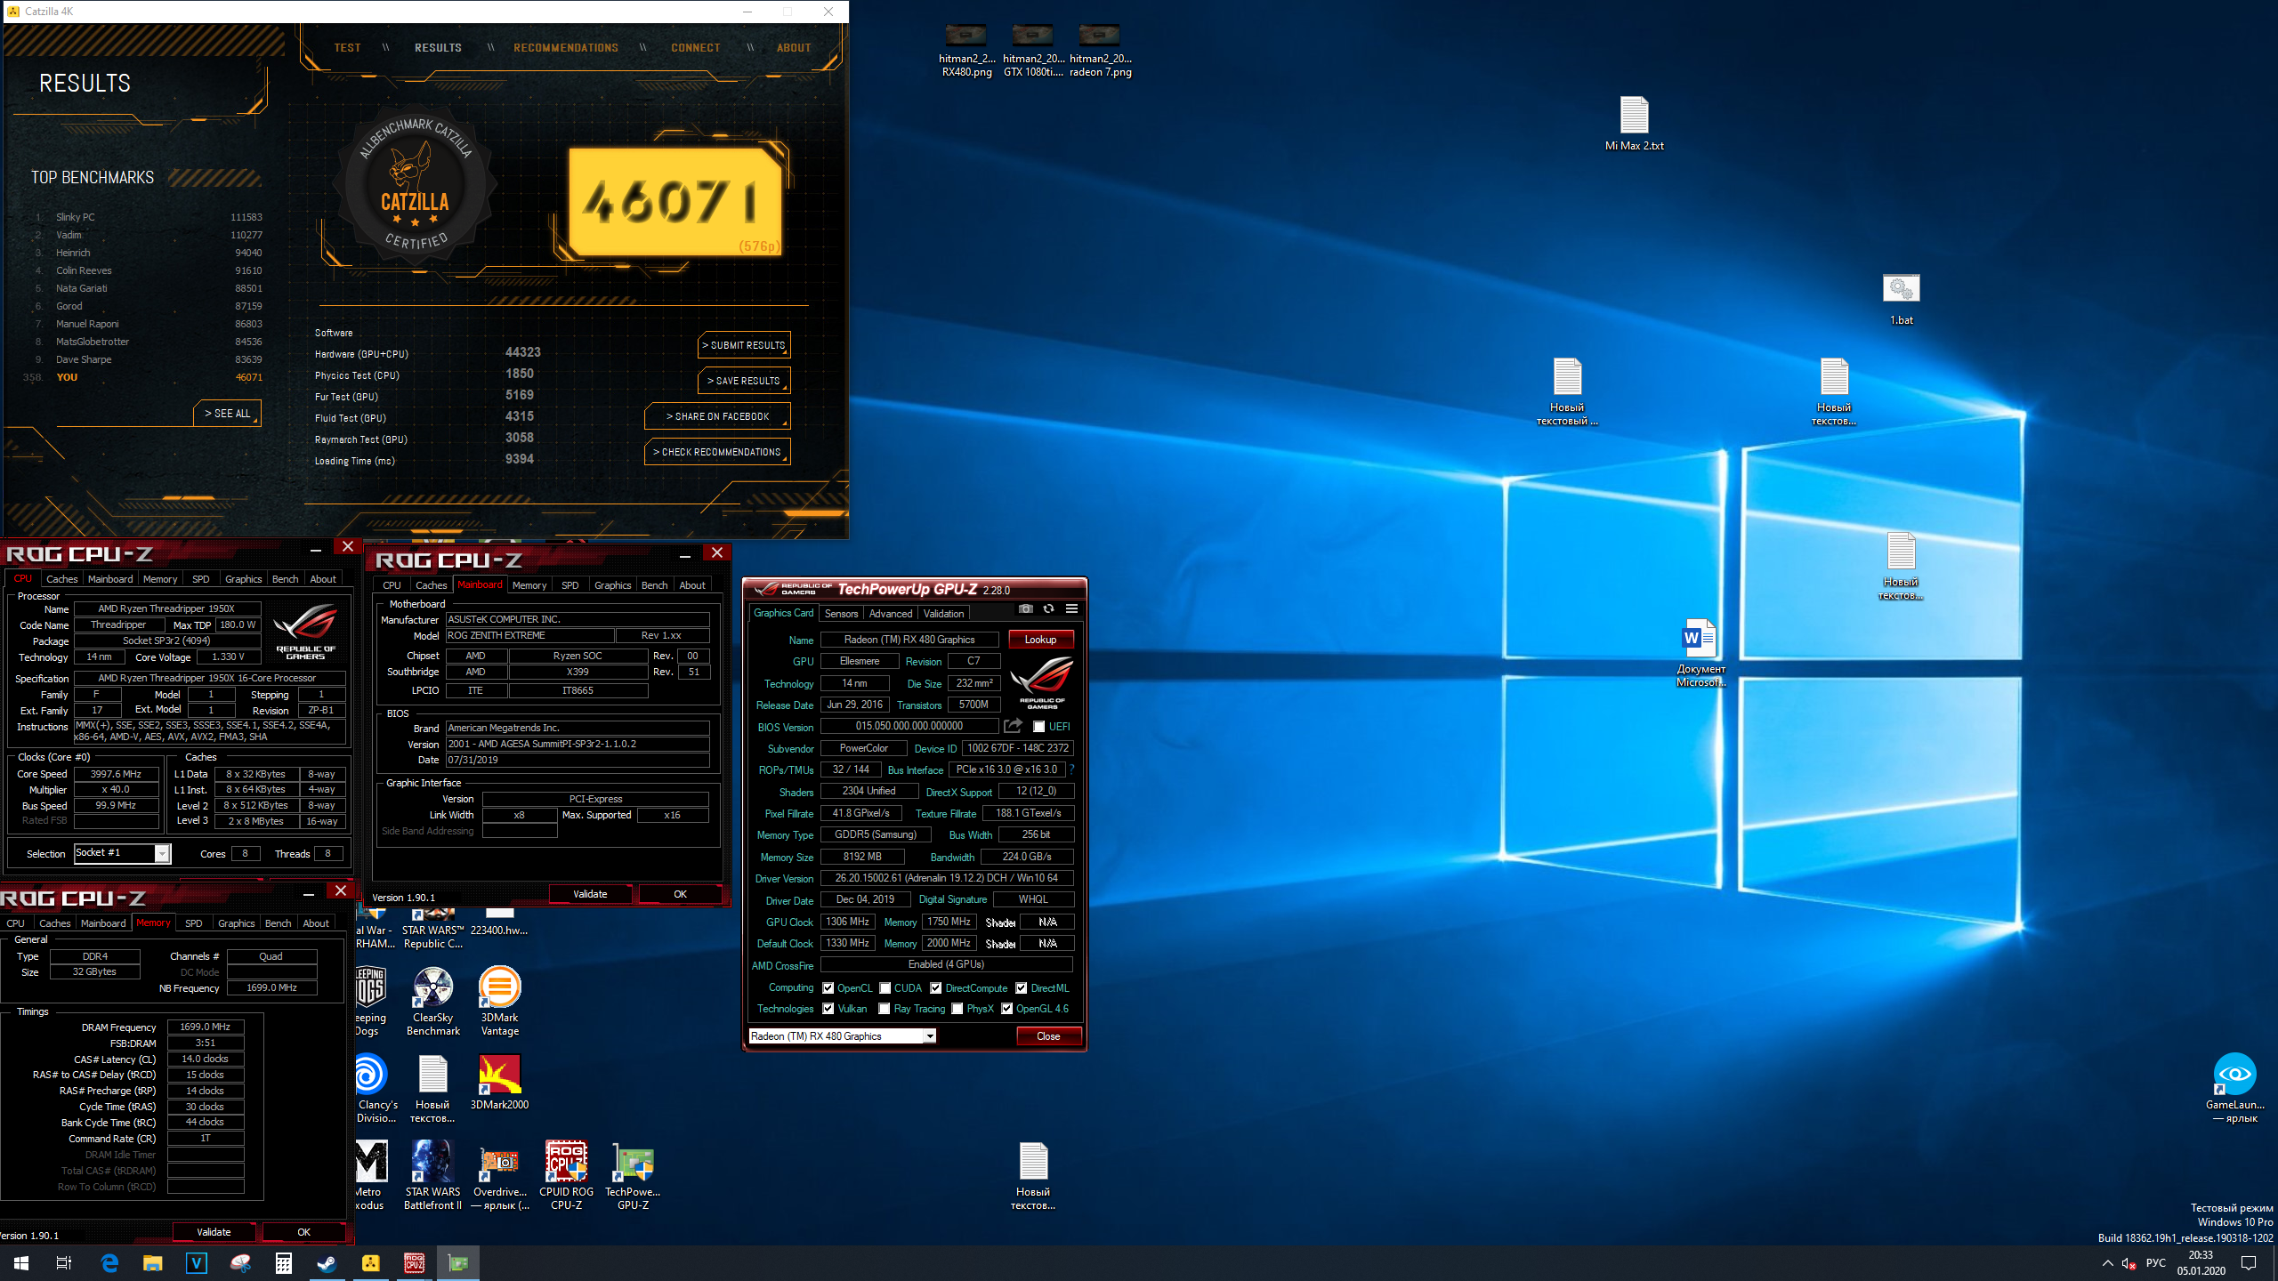
Task: Open the TEST menu in Catzilla
Action: tap(348, 48)
